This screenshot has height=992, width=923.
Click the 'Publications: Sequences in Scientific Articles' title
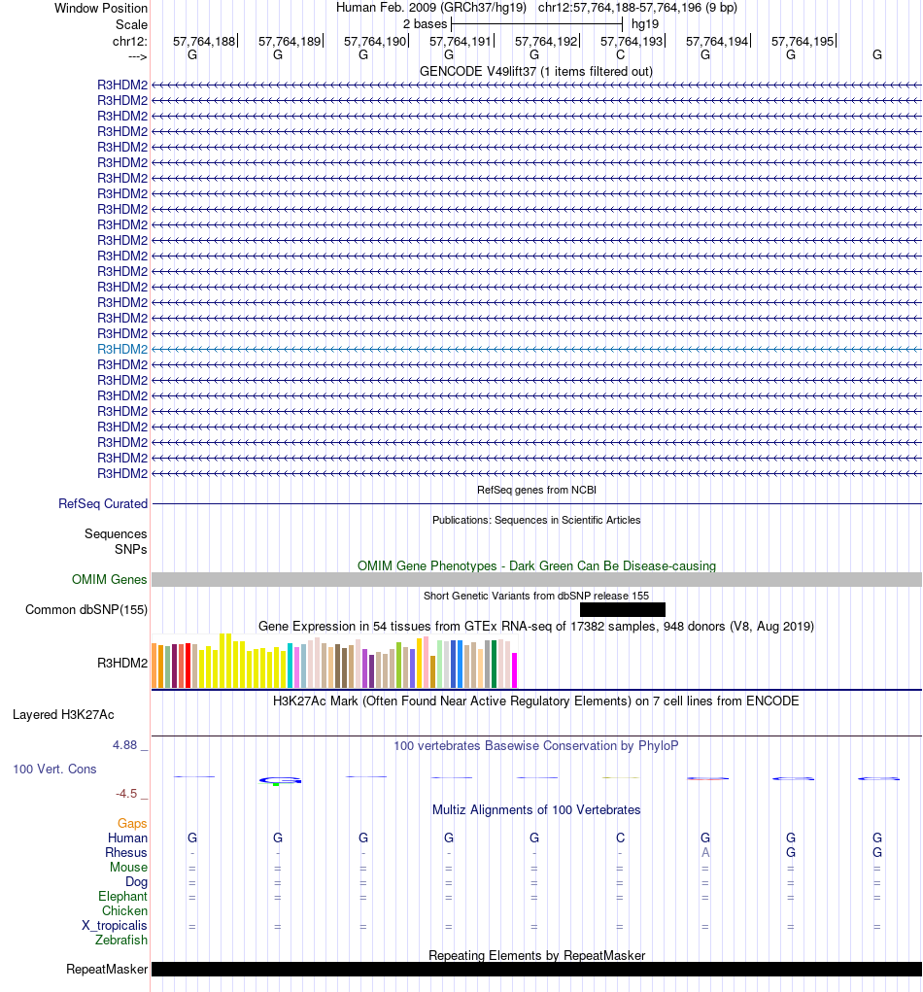click(x=536, y=520)
